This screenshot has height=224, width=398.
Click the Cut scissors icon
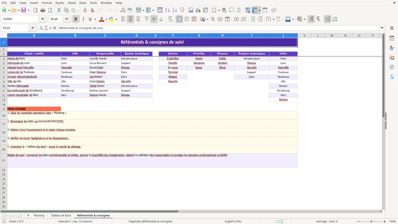click(x=59, y=10)
